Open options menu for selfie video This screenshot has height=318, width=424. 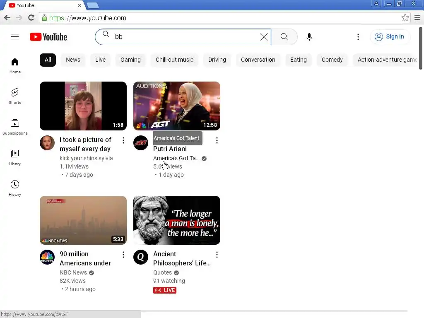(x=123, y=140)
